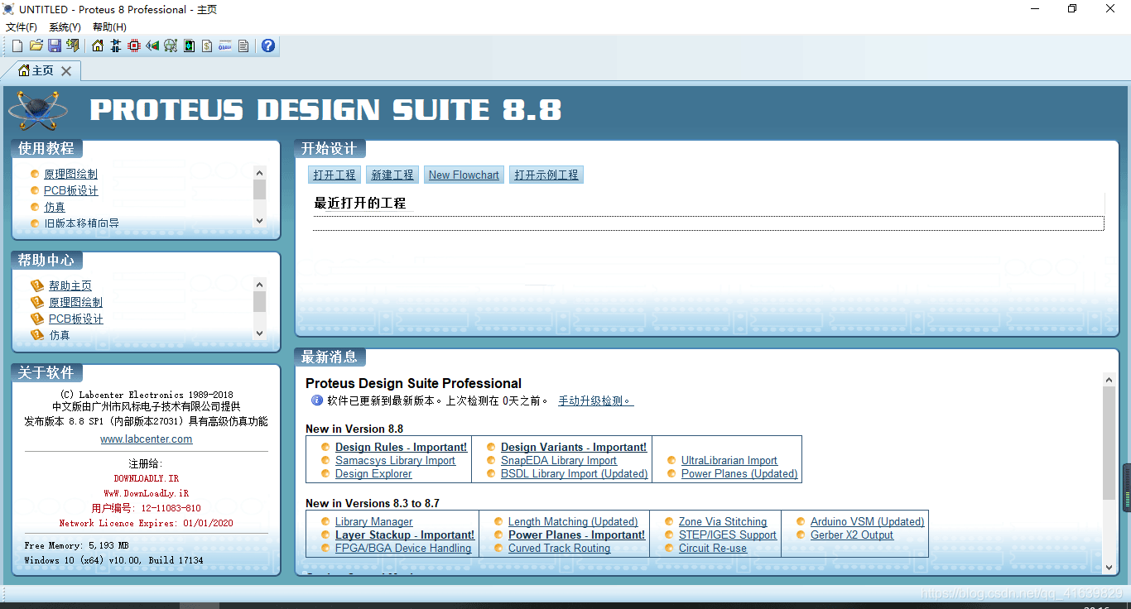
Task: Click the New Project toolbar icon
Action: point(17,46)
